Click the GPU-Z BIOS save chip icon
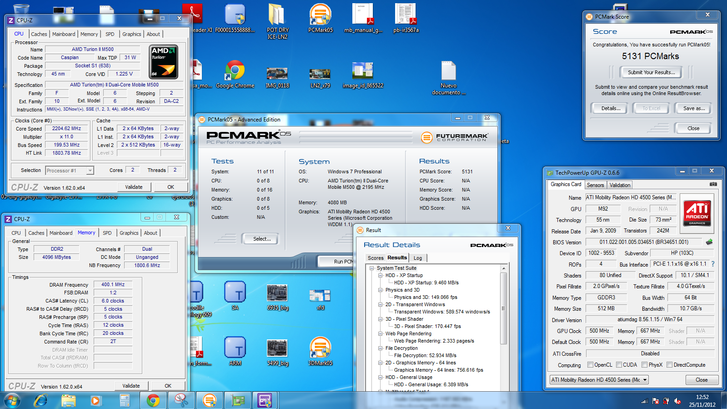This screenshot has height=409, width=727. 709,242
